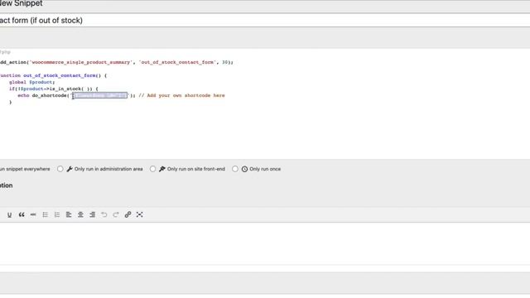Click the add_action line in code editor
The image size is (530, 298).
tap(117, 62)
